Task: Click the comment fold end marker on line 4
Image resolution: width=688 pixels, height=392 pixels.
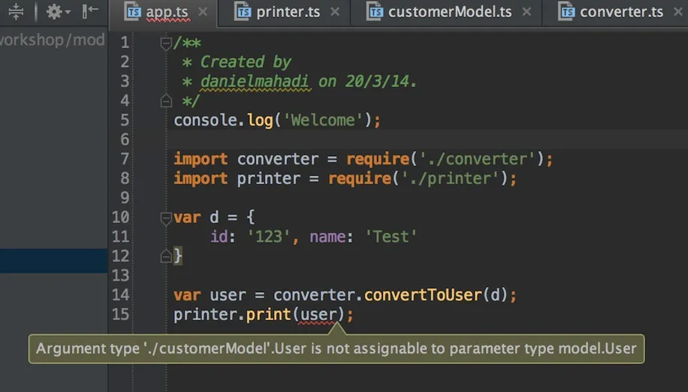Action: (x=166, y=101)
